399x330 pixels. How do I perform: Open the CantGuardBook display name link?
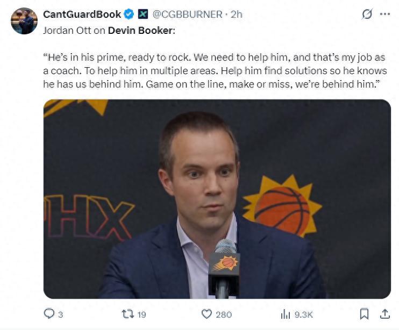[82, 15]
